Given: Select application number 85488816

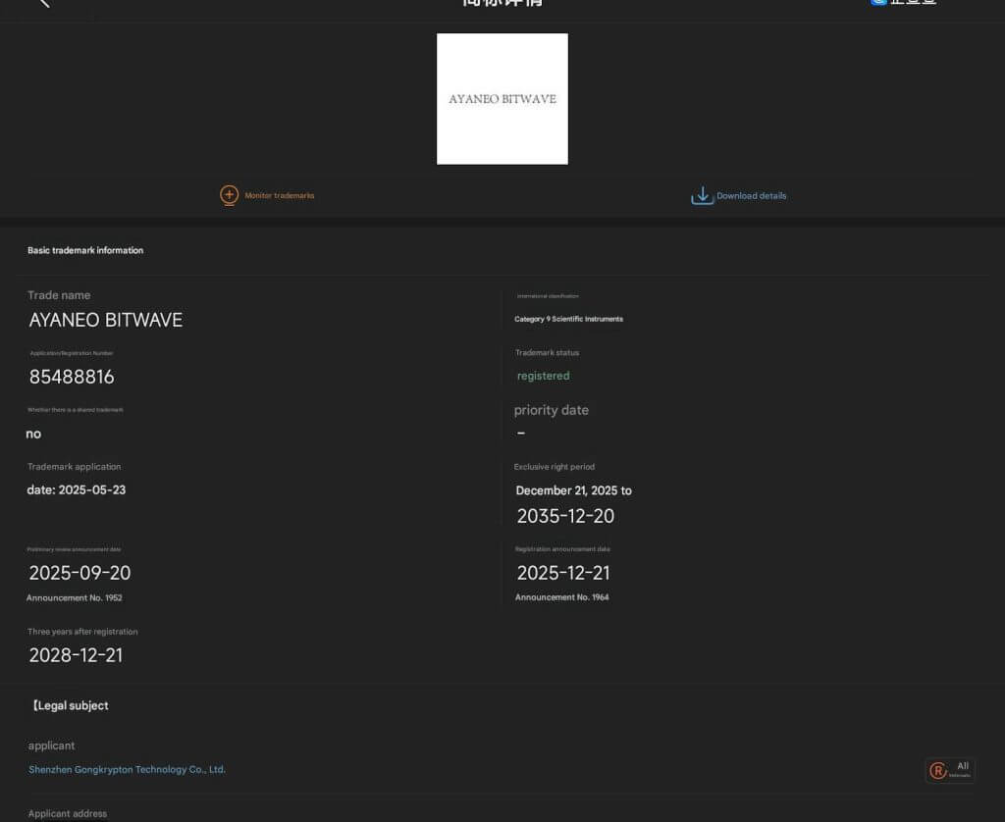Looking at the screenshot, I should pyautogui.click(x=72, y=377).
